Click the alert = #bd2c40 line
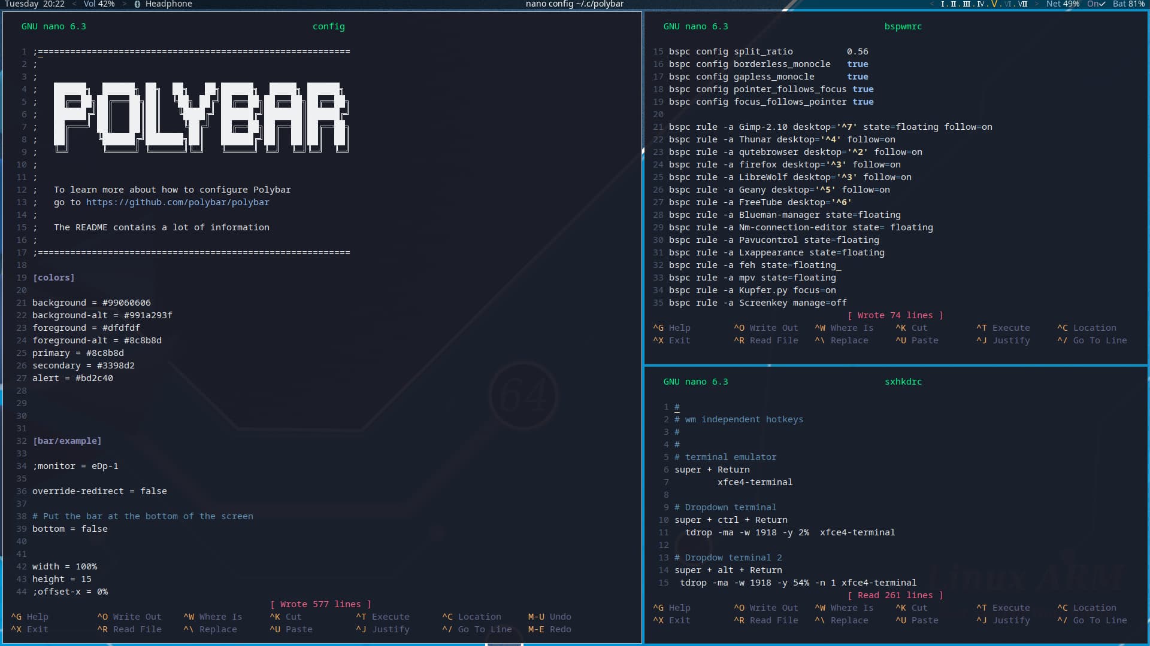 72,378
